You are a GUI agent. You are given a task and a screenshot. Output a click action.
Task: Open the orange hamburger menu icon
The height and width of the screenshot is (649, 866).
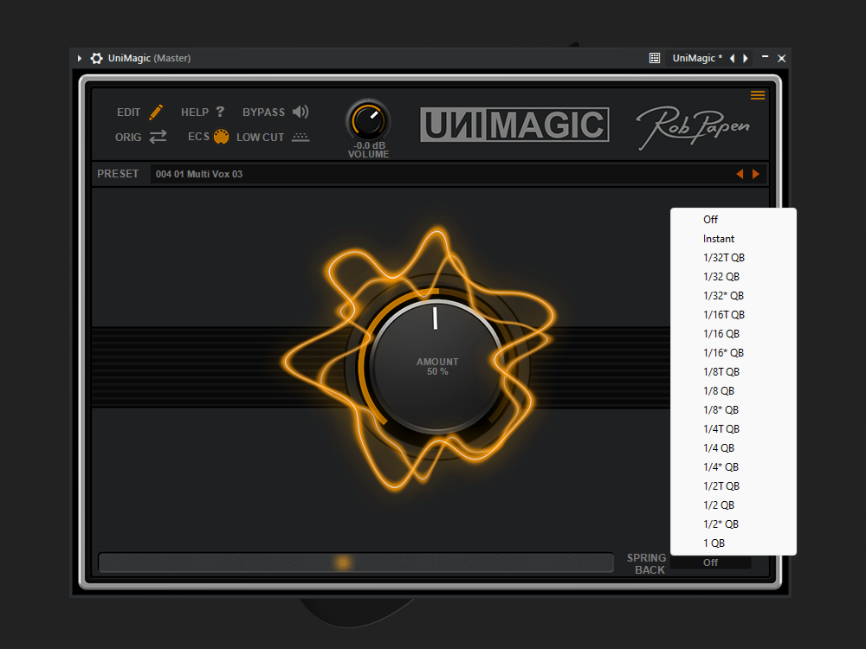tap(758, 95)
